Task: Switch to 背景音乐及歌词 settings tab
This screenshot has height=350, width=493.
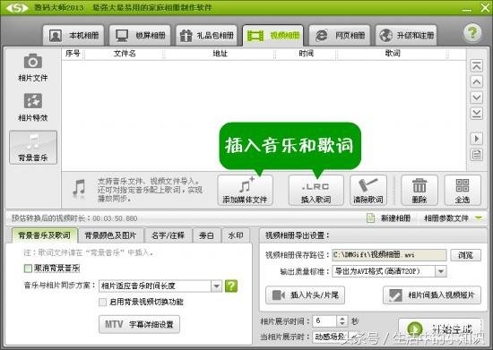Action: pos(44,235)
